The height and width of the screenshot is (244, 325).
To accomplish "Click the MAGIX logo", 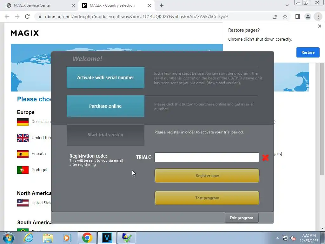I will [x=24, y=33].
